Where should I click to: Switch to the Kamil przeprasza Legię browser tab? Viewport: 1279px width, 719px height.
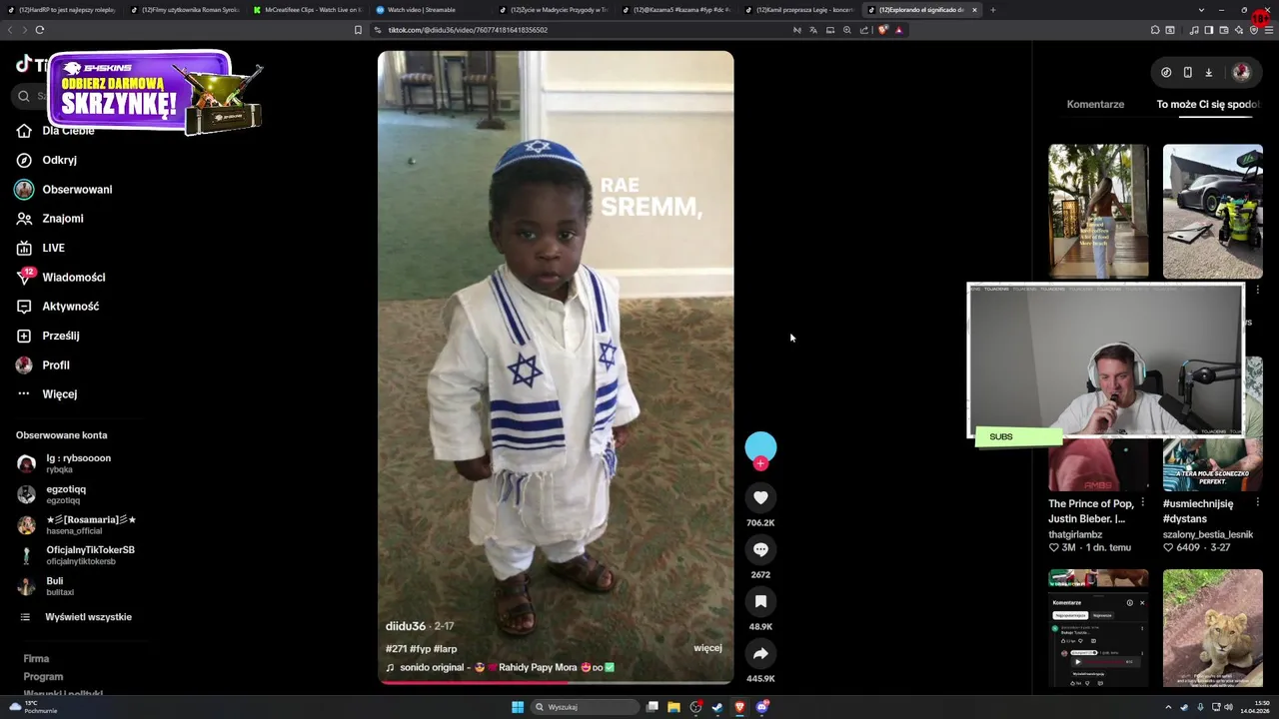[798, 10]
